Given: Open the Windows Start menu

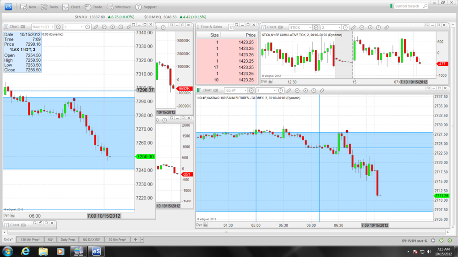Looking at the screenshot, I should (x=7, y=251).
